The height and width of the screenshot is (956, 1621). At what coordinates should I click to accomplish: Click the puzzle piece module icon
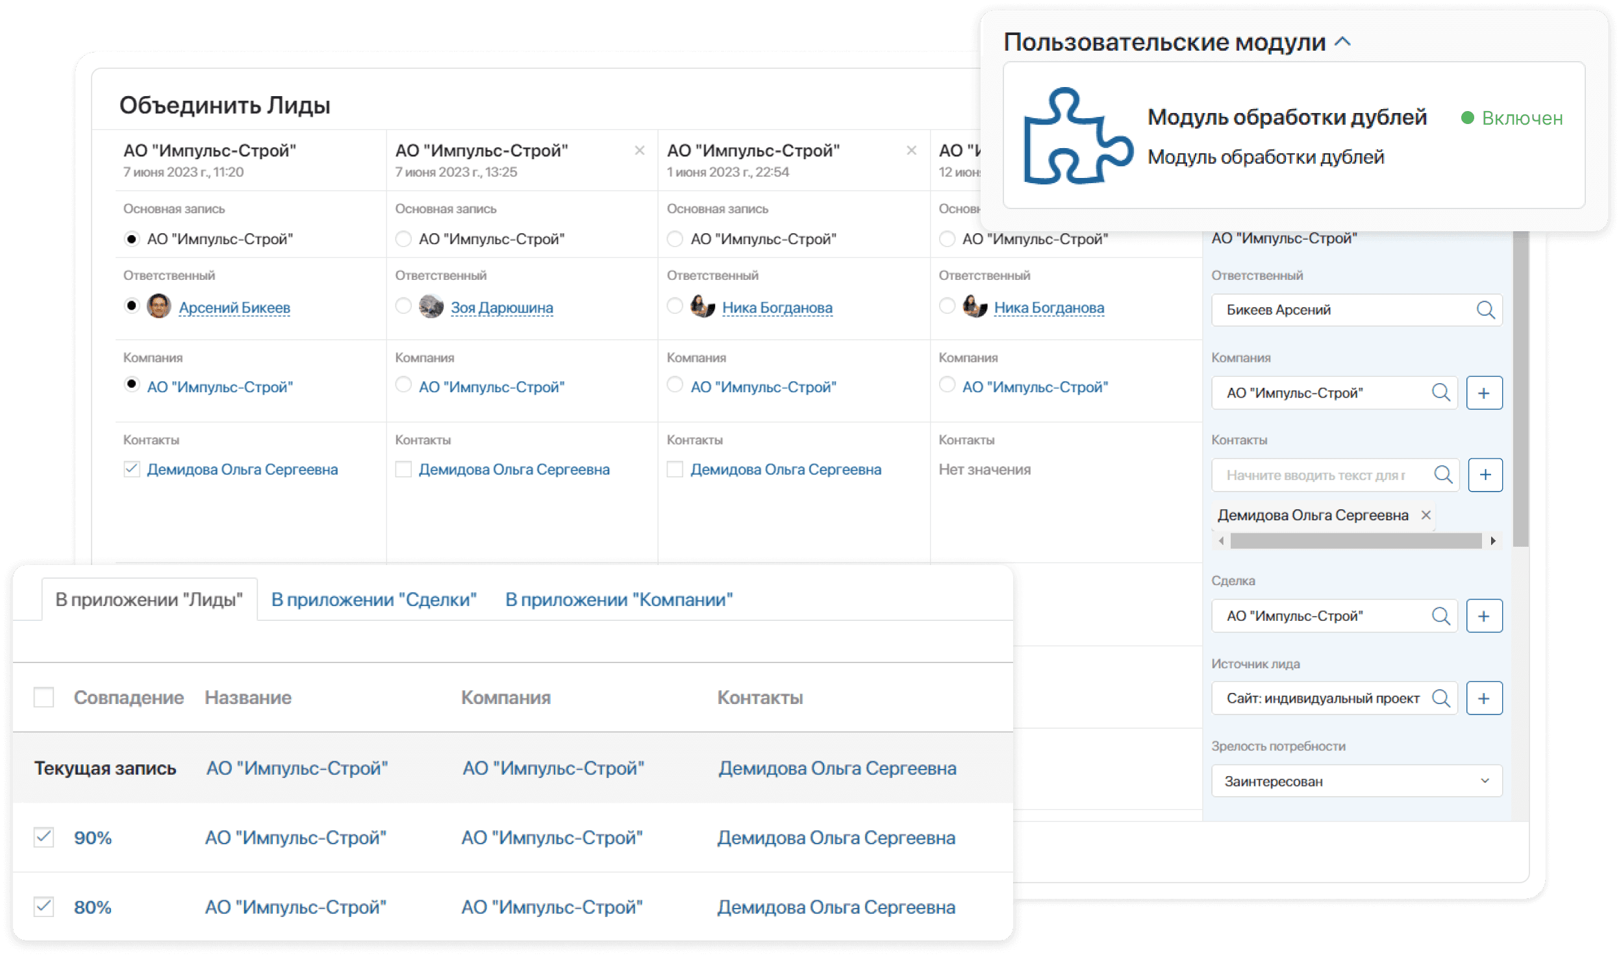click(1077, 136)
